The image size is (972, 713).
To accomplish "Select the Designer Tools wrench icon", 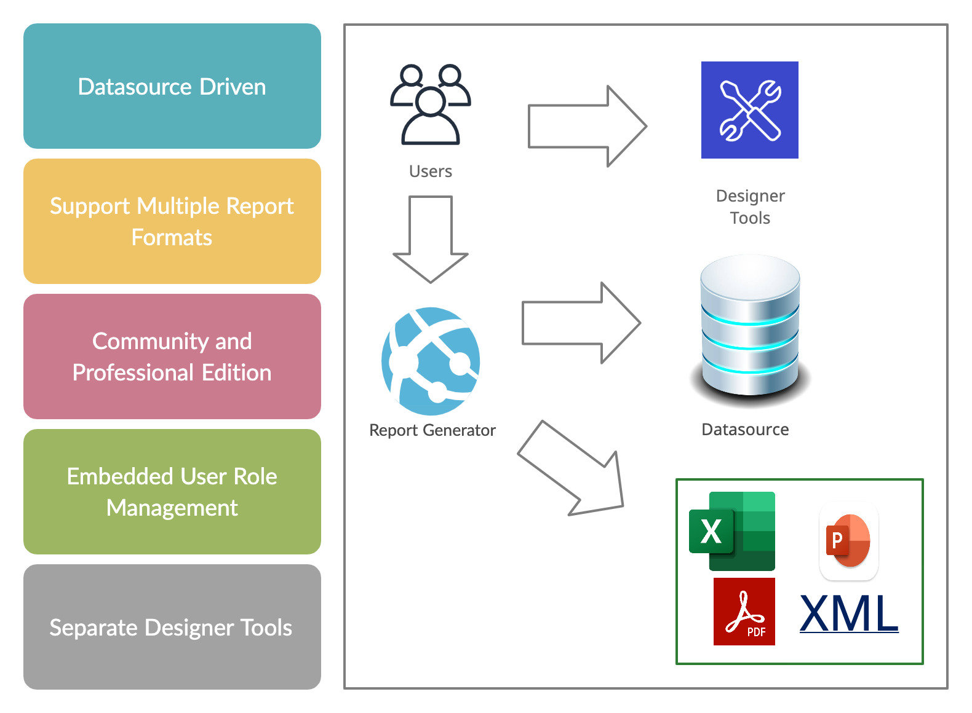I will [x=750, y=110].
